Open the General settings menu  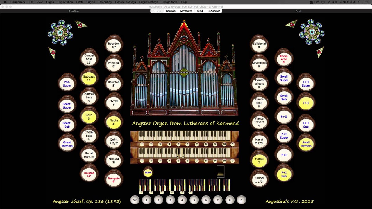point(126,2)
